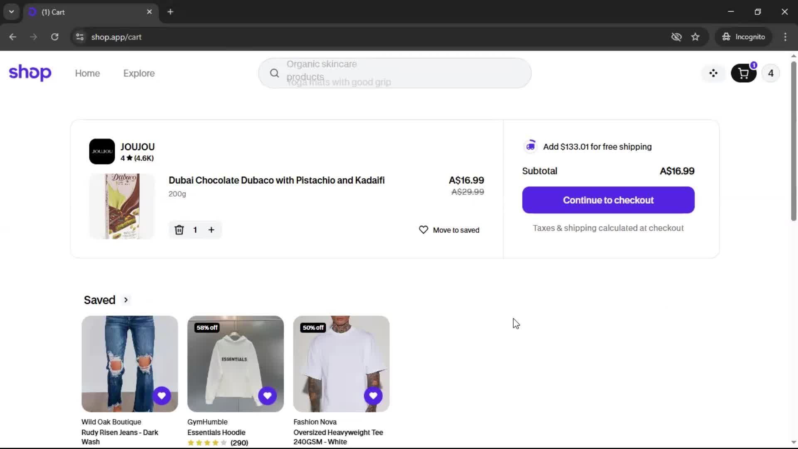The image size is (798, 449).
Task: Open the site information icon in address bar
Action: (80, 37)
